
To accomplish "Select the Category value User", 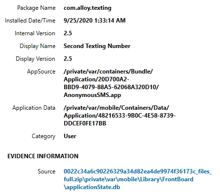I will (70, 136).
